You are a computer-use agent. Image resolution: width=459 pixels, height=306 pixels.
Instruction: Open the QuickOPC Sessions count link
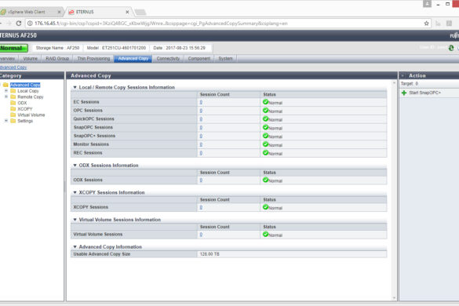tap(201, 119)
